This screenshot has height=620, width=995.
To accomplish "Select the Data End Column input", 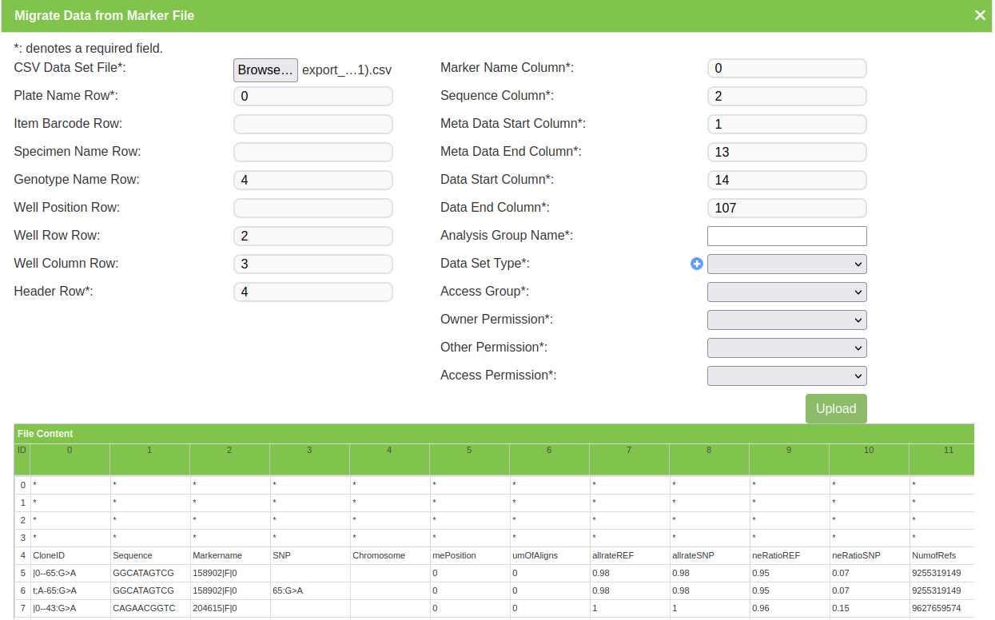I will [786, 208].
